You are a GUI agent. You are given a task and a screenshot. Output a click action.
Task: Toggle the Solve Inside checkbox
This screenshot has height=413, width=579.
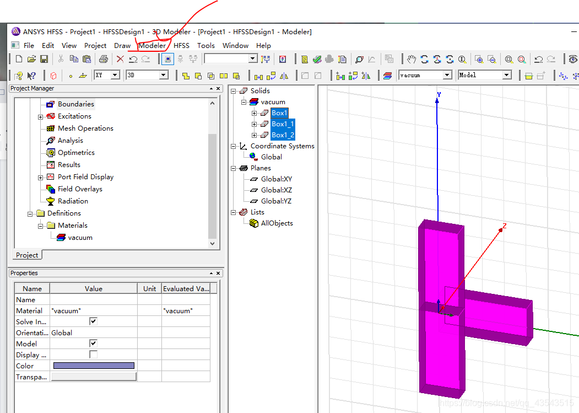pos(94,321)
